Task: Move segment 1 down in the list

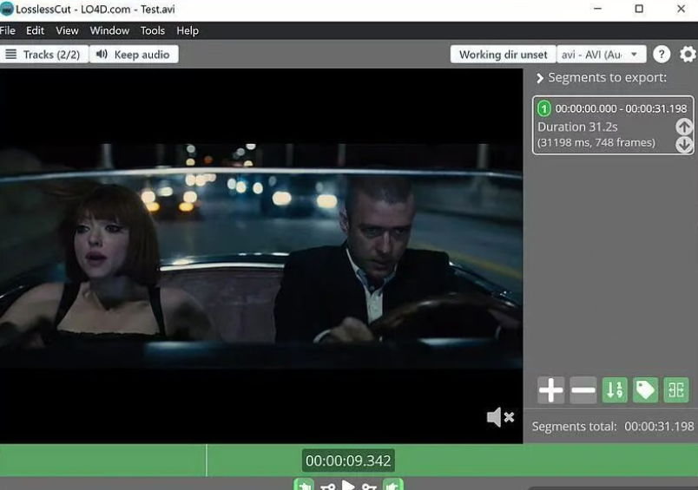Action: pos(684,145)
